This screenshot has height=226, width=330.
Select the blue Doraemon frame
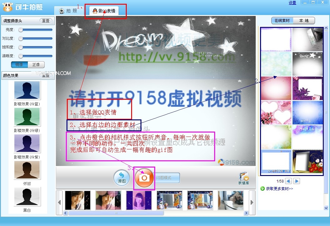point(276,161)
